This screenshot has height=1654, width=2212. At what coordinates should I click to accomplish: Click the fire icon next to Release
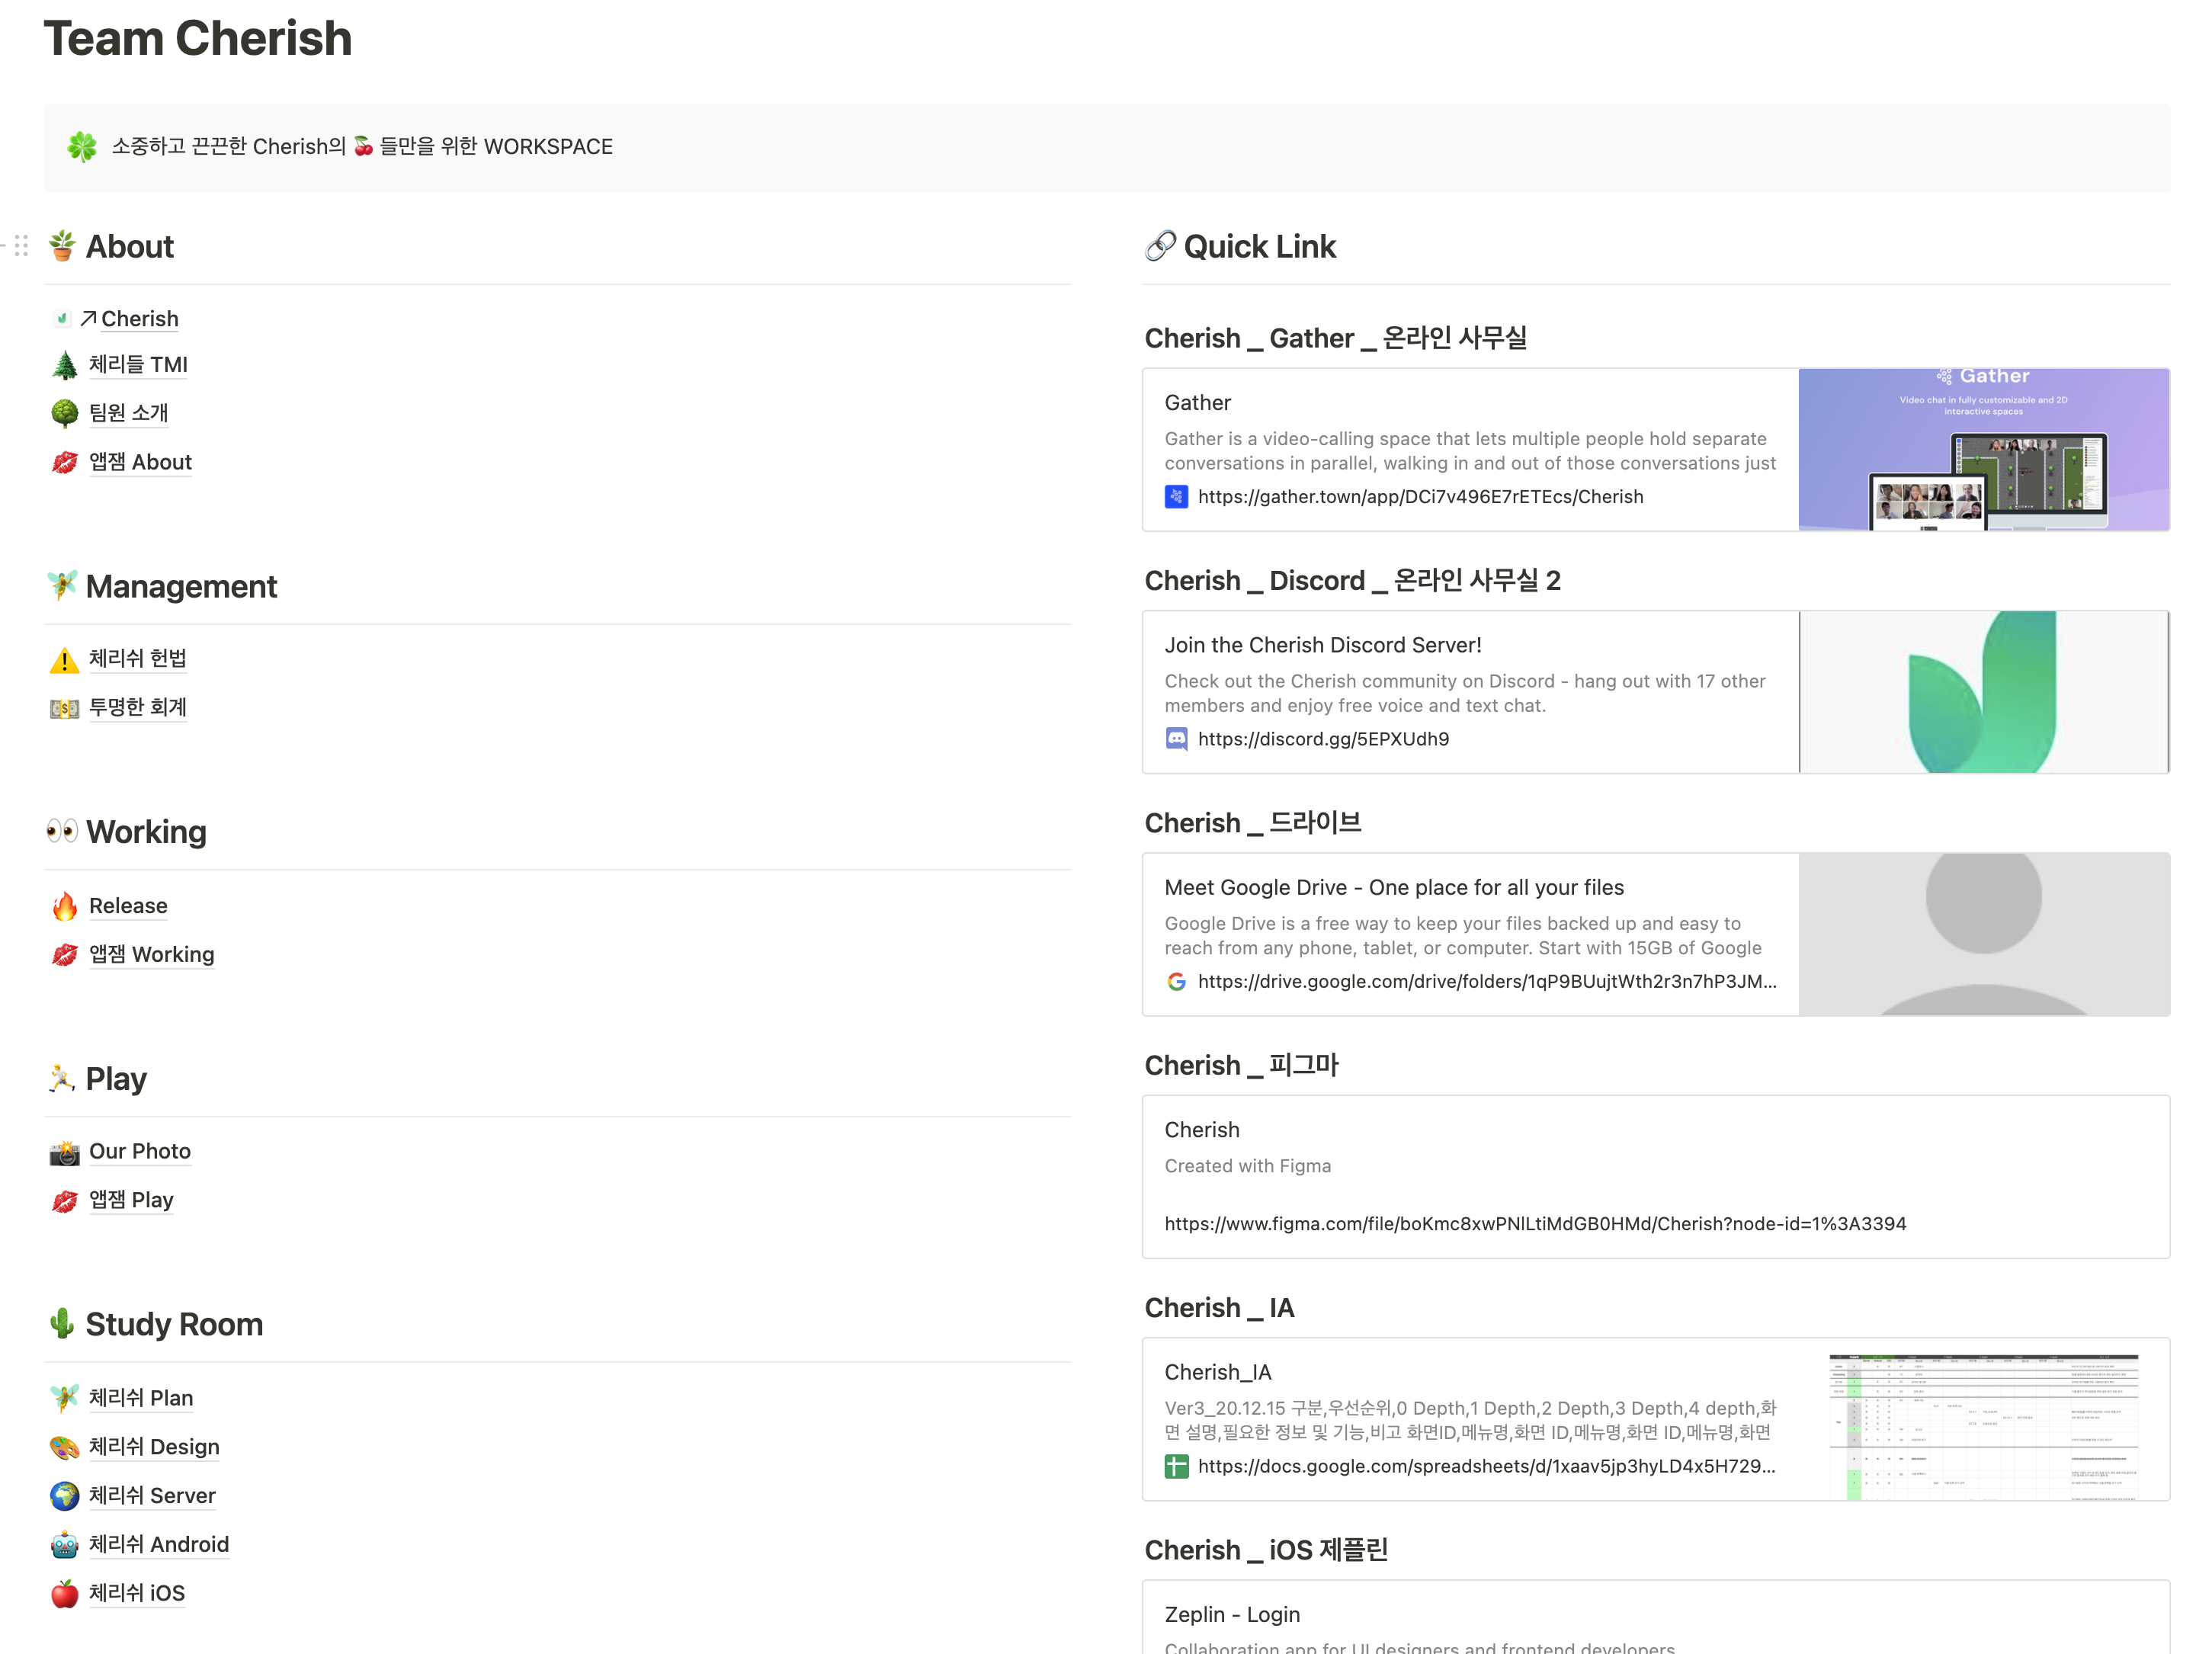64,906
